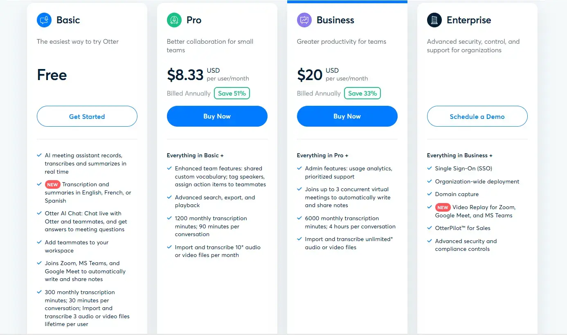Click the Save 51% badge under Pro pricing
Screen dimensions: 567x335
[232, 93]
